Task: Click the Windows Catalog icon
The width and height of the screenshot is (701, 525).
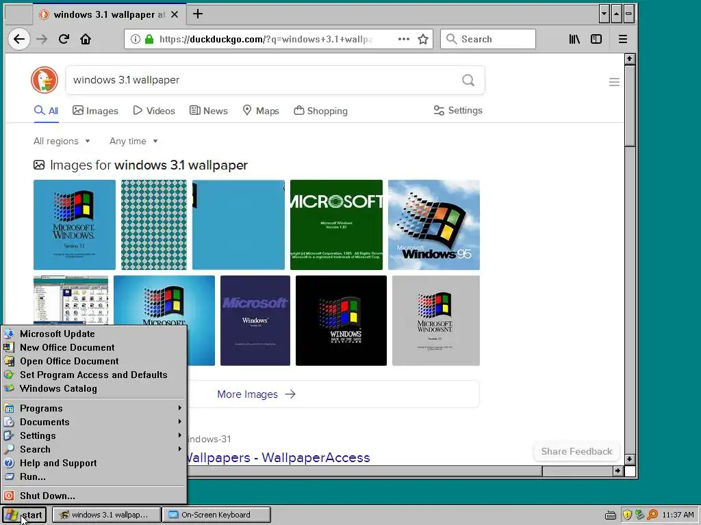Action: coord(8,388)
